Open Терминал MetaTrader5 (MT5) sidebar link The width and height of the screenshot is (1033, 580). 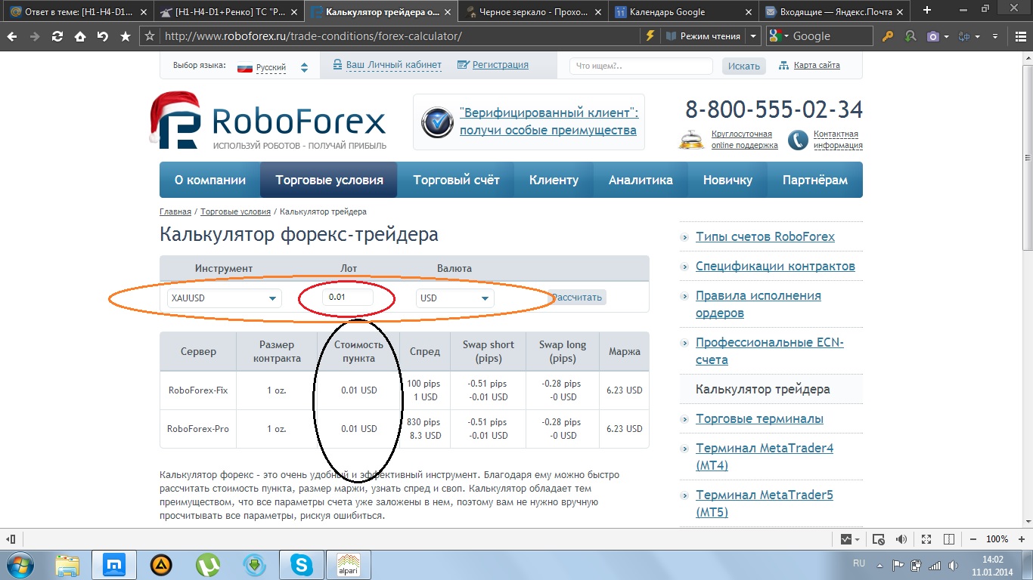pyautogui.click(x=765, y=504)
